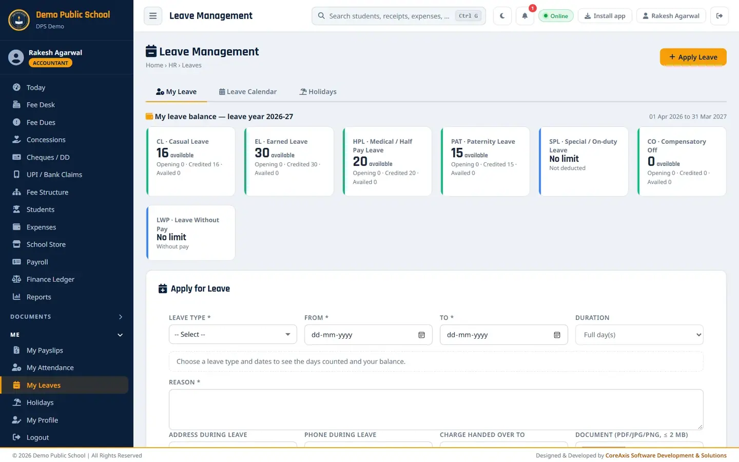Open Expenses in the sidebar
Screen dimensions: 739x462
click(65, 227)
